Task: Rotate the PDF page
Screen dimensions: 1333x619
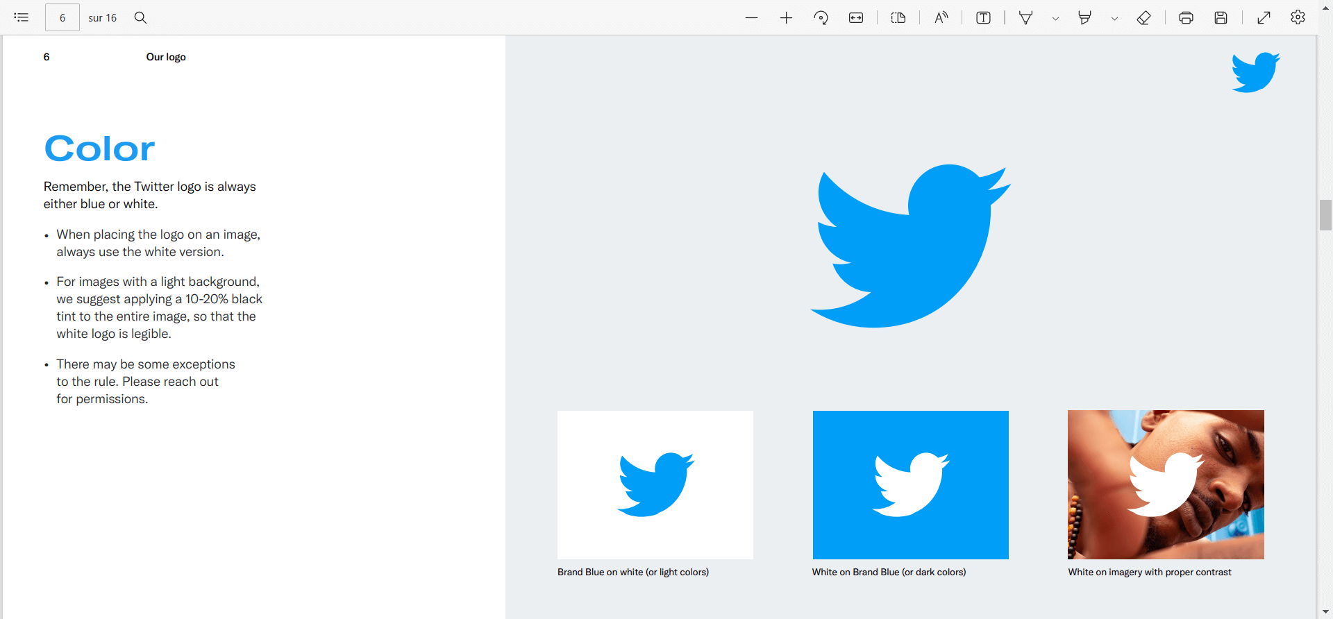Action: coord(821,17)
